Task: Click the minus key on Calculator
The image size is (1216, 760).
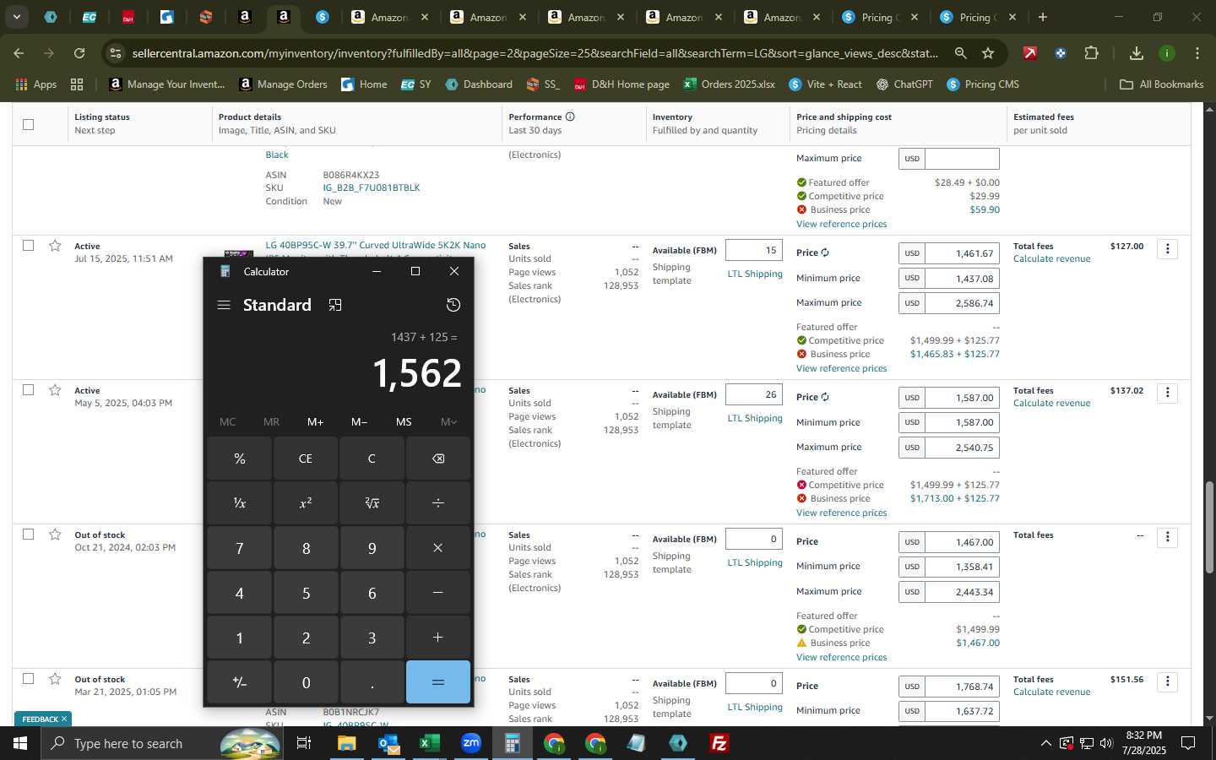Action: (x=438, y=593)
